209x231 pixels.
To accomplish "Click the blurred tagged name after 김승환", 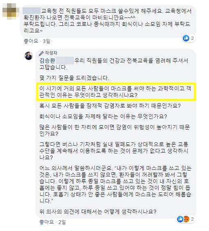I will (x=65, y=61).
